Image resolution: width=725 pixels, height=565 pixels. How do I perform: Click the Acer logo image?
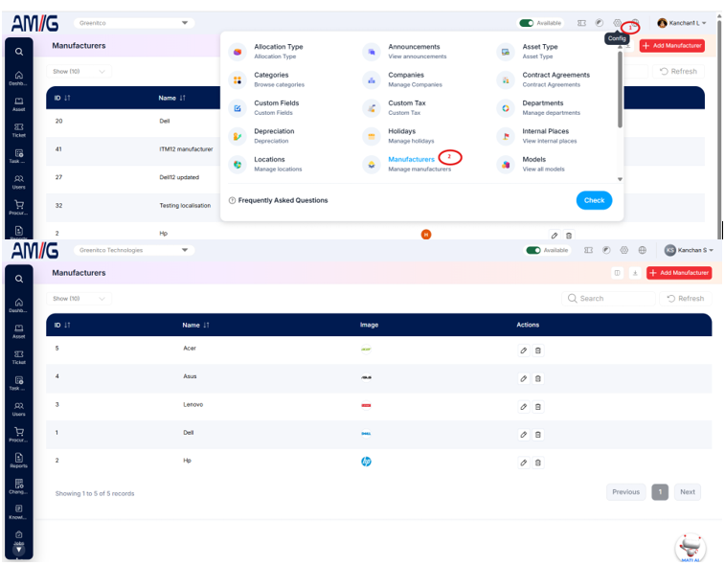point(366,350)
